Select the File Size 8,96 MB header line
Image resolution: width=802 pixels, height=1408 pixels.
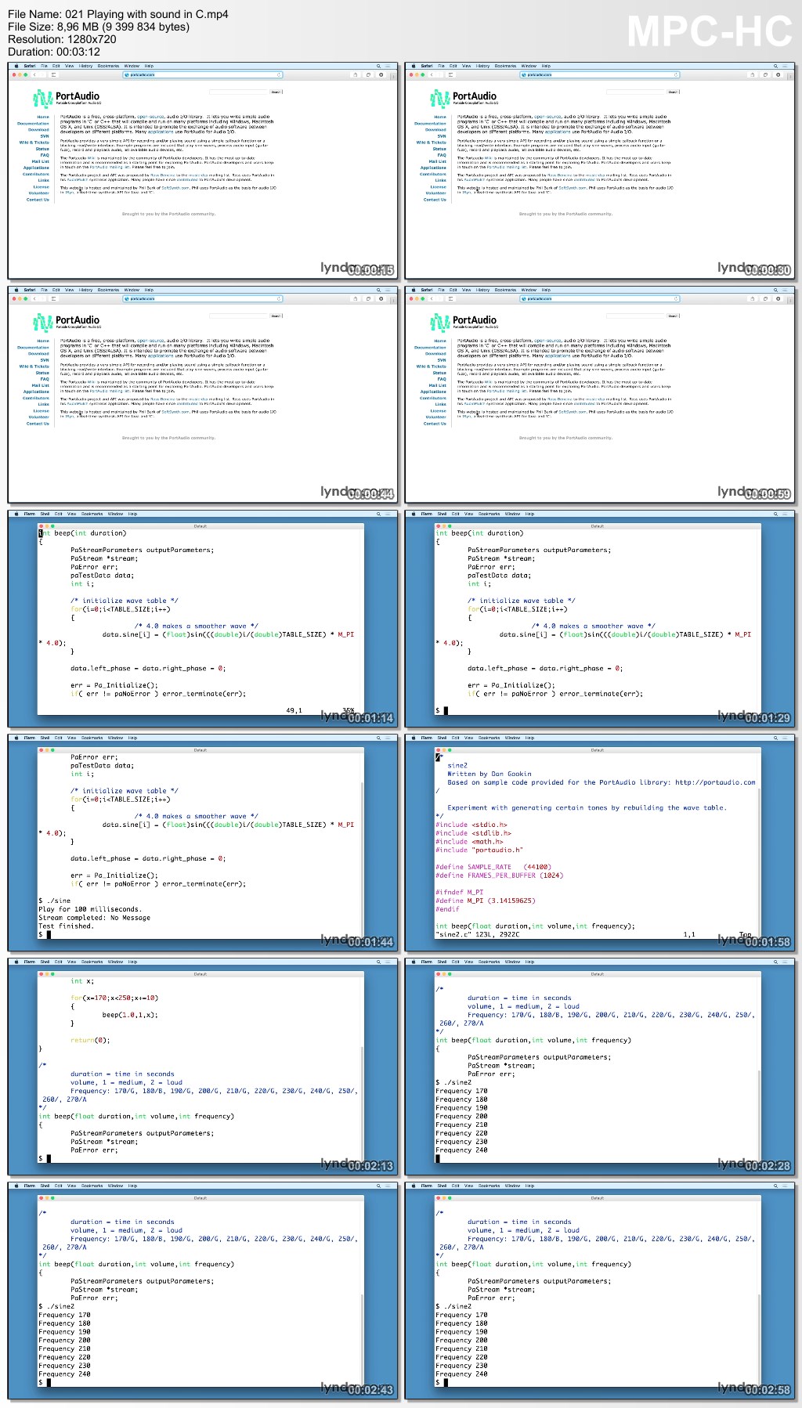tap(99, 27)
